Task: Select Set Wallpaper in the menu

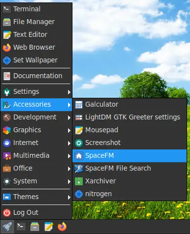Action: [36, 60]
